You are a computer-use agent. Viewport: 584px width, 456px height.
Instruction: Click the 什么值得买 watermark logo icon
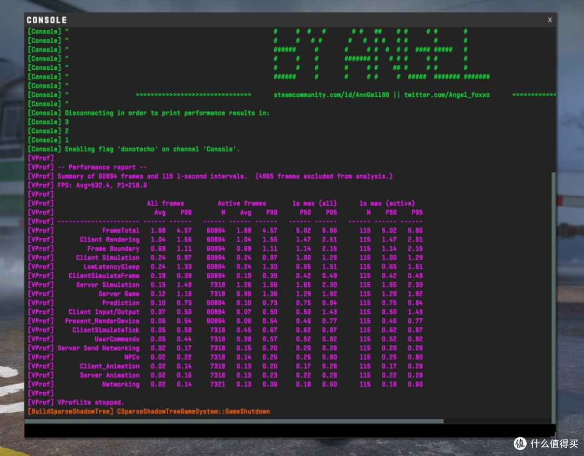[x=520, y=443]
